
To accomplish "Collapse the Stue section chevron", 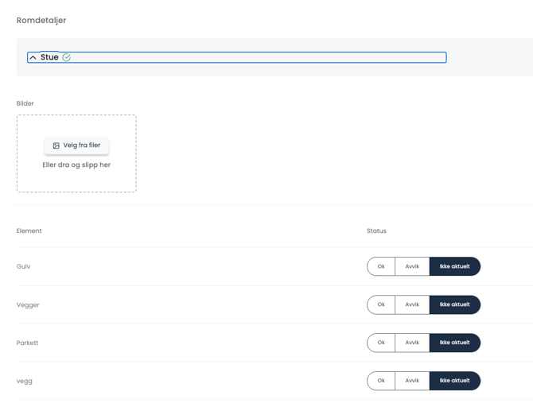I will pos(33,58).
